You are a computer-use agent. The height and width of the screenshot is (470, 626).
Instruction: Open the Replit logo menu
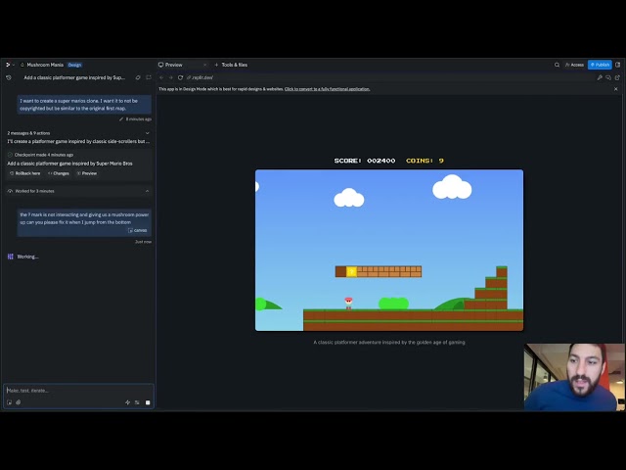click(8, 65)
